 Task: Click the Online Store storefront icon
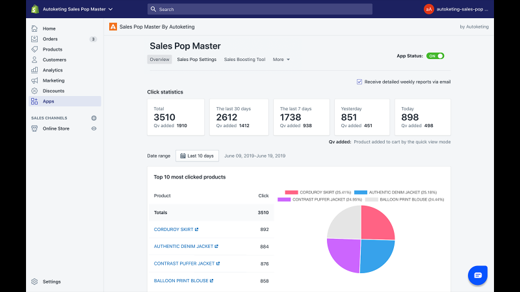tap(34, 128)
